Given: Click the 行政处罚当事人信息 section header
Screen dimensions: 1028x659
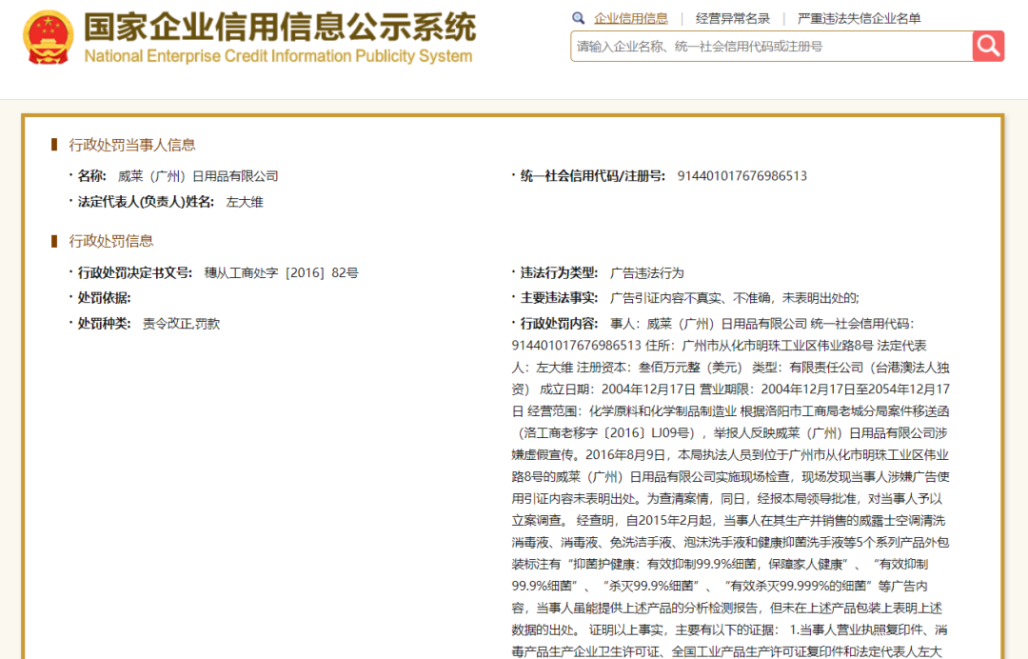Looking at the screenshot, I should tap(132, 145).
